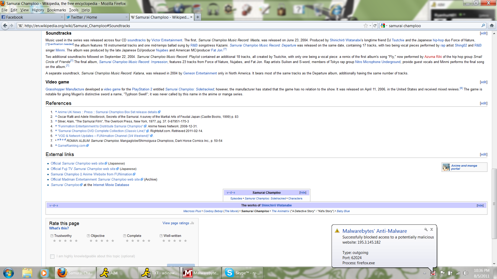Image resolution: width=497 pixels, height=279 pixels.
Task: Rate Well-written with the fourth star
Action: (x=180, y=241)
